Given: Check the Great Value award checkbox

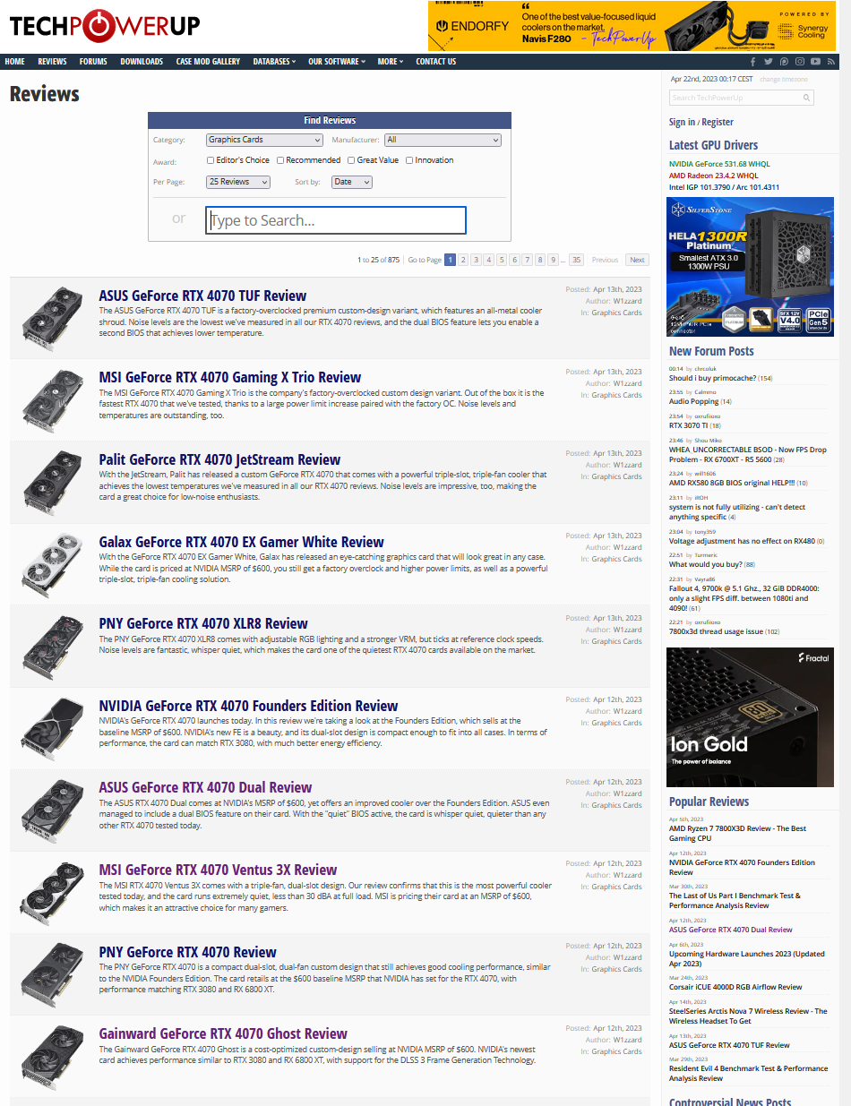Looking at the screenshot, I should pos(351,160).
